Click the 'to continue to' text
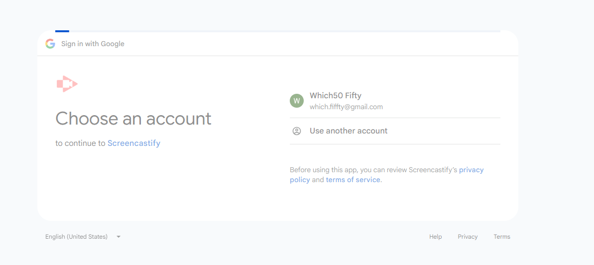The image size is (594, 265). pos(81,143)
